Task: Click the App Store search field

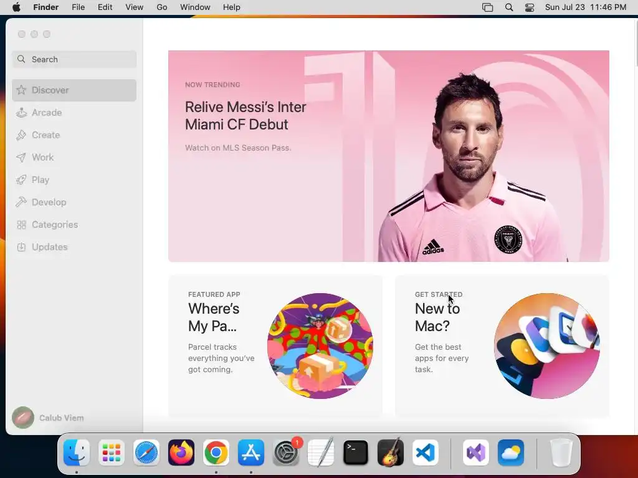Action: pyautogui.click(x=74, y=59)
